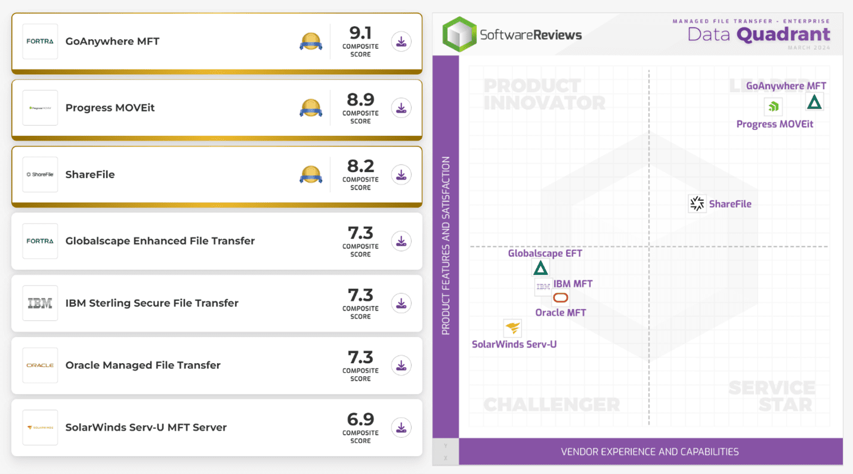The image size is (853, 474).
Task: Click the Oracle MFT oval marker
Action: 561,298
